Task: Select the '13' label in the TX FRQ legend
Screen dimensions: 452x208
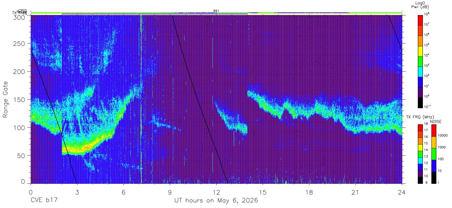Action: tap(426, 156)
